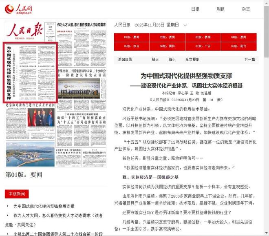Open the list link 李强出席二十国集团领导人第二十次峰会
Screen dimensions: 269x236
58,234
